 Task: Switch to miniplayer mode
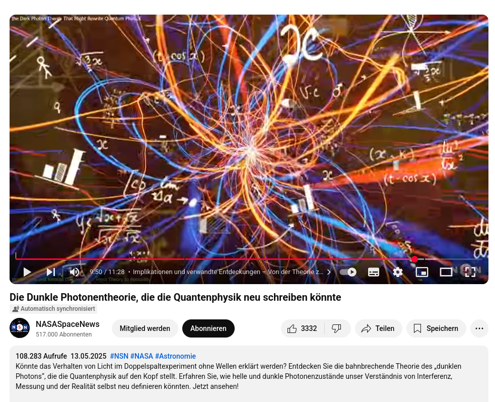tap(422, 272)
